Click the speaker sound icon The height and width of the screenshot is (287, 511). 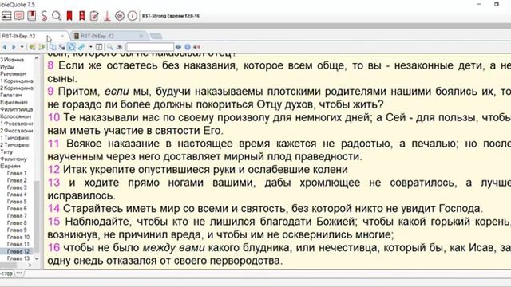pos(197,47)
